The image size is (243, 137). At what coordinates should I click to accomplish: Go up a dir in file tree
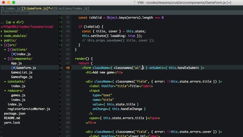point(12,22)
